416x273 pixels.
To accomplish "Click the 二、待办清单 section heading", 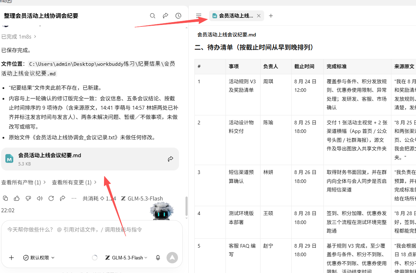I will [x=255, y=48].
